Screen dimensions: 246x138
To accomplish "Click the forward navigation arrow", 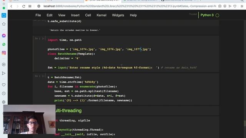I will pos(17,6).
